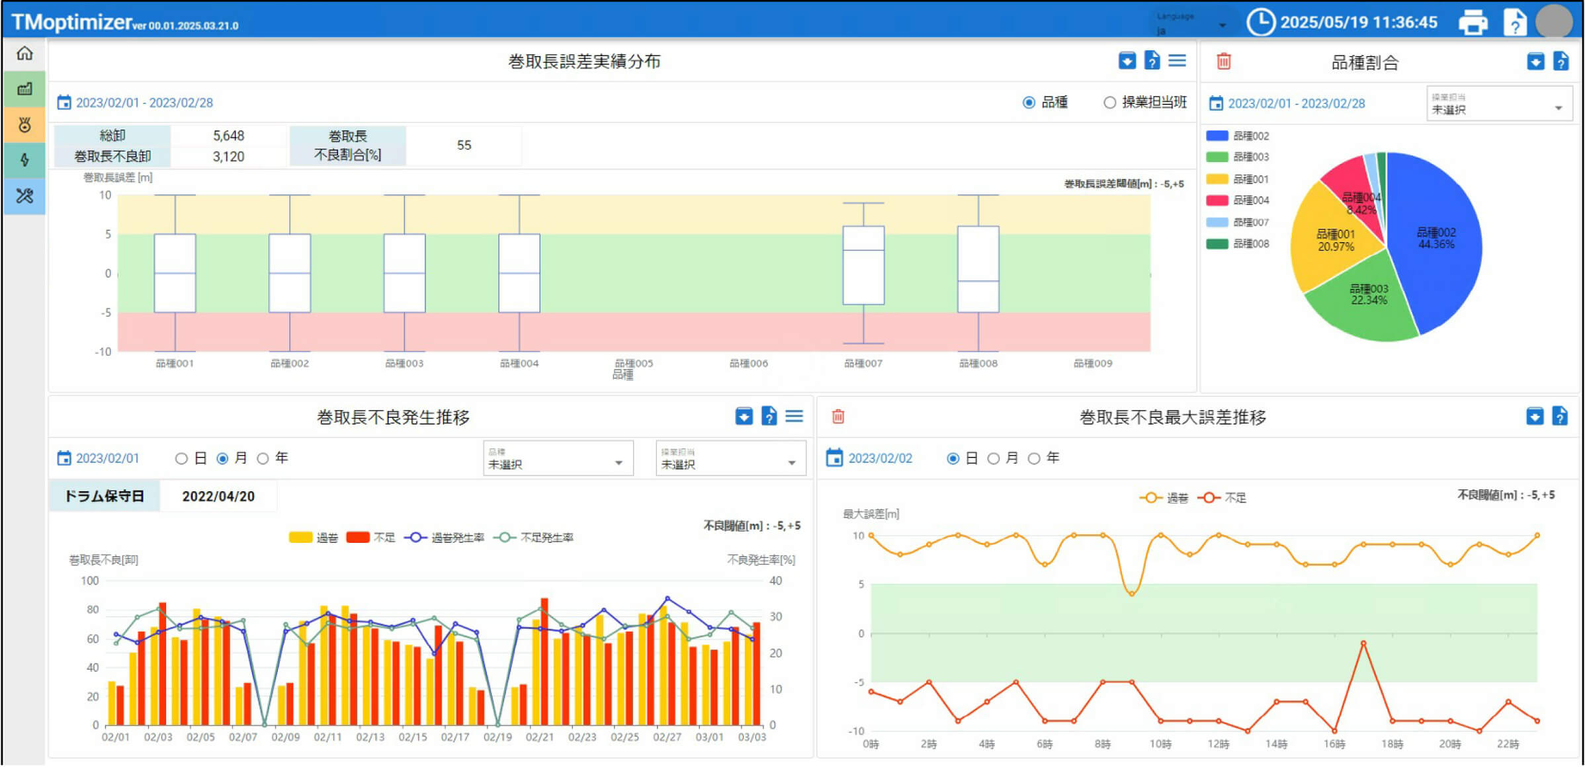This screenshot has height=767, width=1585.
Task: Open the 品種 未選択 dropdown
Action: click(x=557, y=459)
